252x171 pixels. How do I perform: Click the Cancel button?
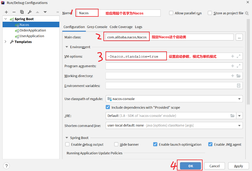coord(215,166)
